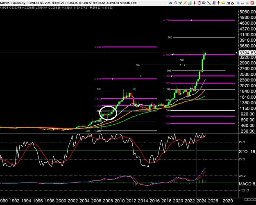Click the 2026 label on time axis

[x=213, y=200]
